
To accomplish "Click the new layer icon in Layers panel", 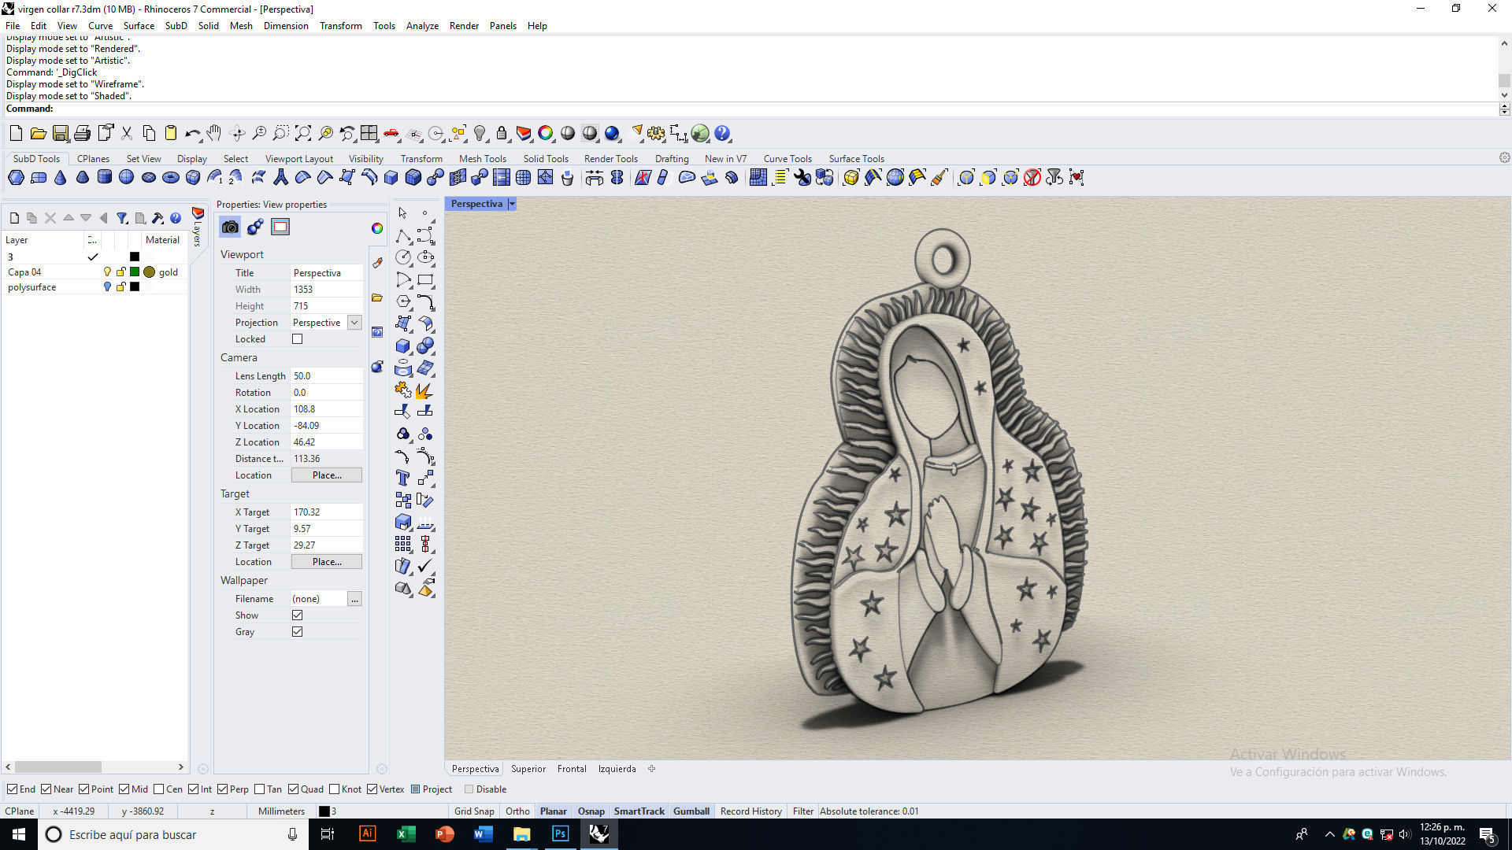I will [x=14, y=218].
